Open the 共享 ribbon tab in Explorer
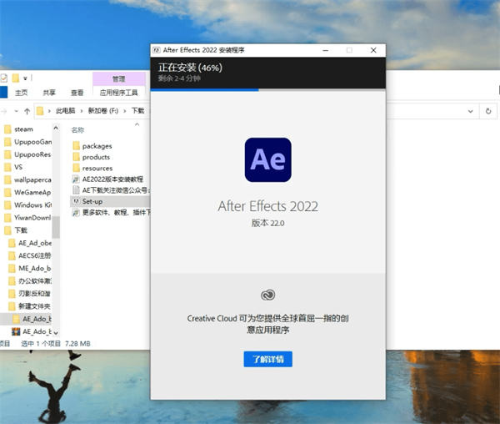The image size is (500, 424). (49, 93)
